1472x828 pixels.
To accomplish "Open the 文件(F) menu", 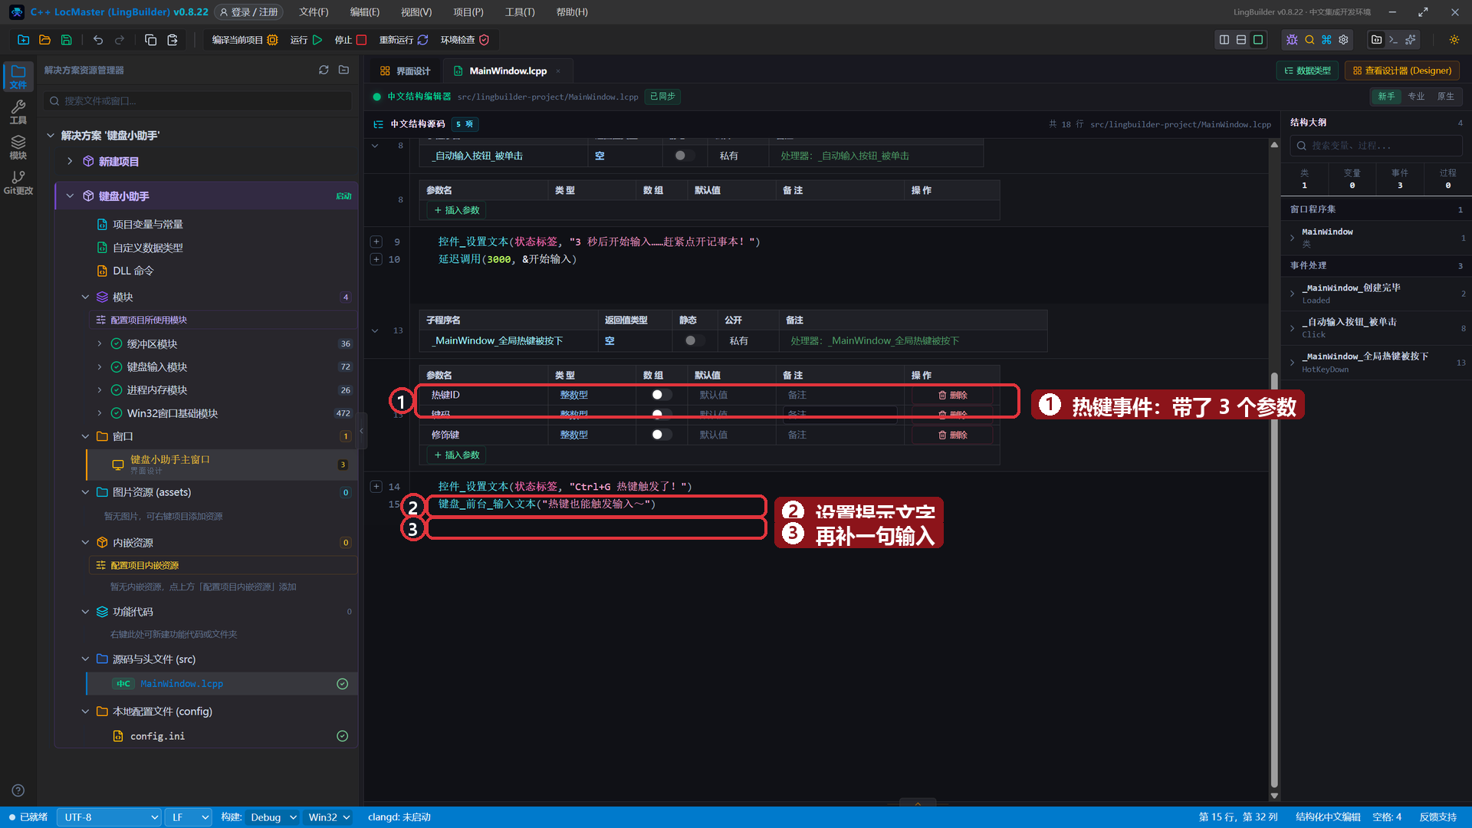I will pyautogui.click(x=314, y=12).
